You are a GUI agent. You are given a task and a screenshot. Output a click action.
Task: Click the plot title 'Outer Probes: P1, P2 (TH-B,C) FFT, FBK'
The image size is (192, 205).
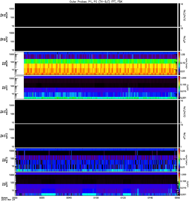tap(96, 2)
